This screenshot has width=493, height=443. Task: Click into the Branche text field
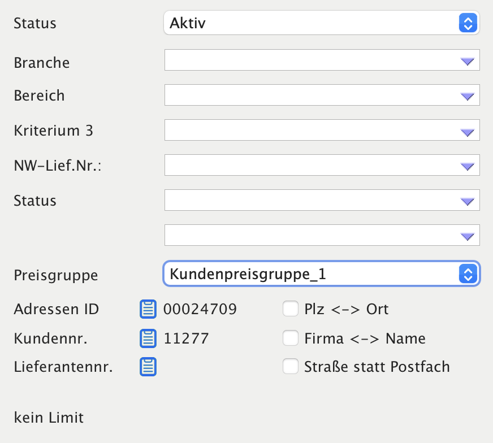point(311,60)
